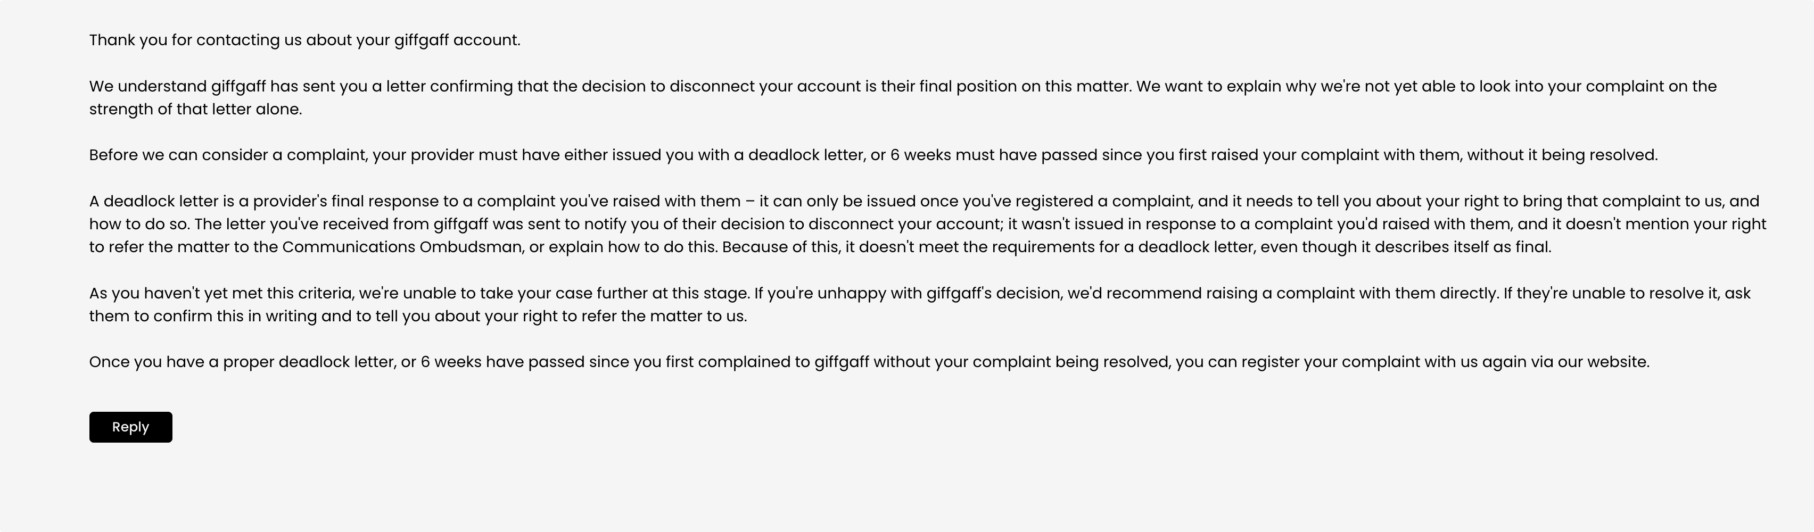This screenshot has width=1814, height=532.
Task: Click the phrase 'raising a complaint with them directly'
Action: [x=1352, y=294]
